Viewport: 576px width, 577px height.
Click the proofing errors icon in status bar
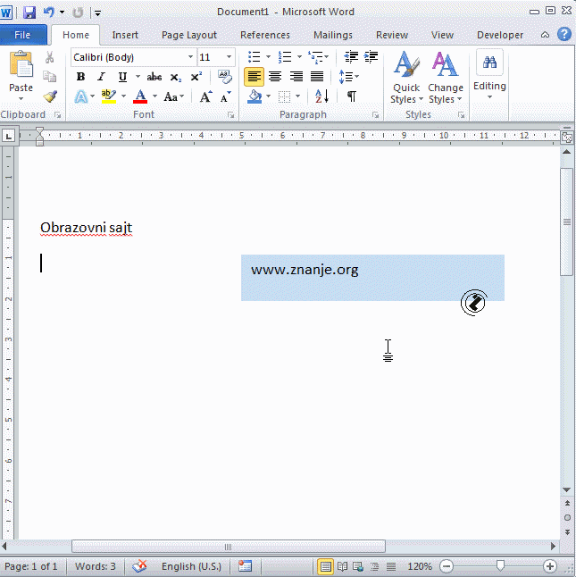point(140,566)
